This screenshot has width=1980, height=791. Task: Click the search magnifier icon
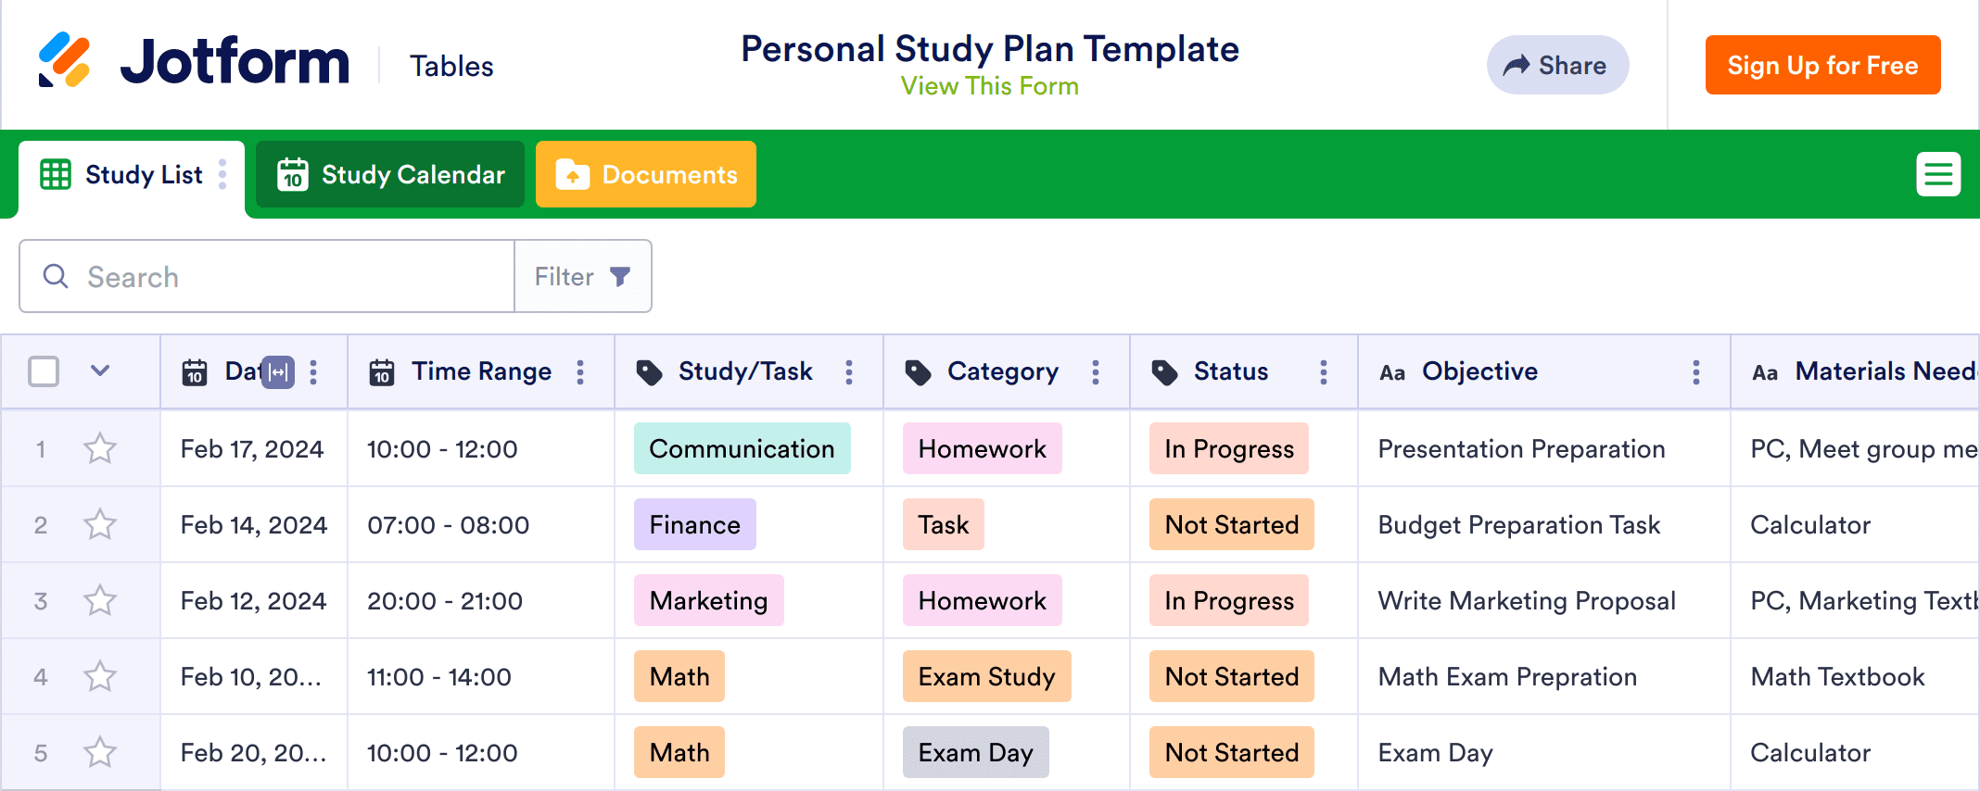(x=56, y=276)
